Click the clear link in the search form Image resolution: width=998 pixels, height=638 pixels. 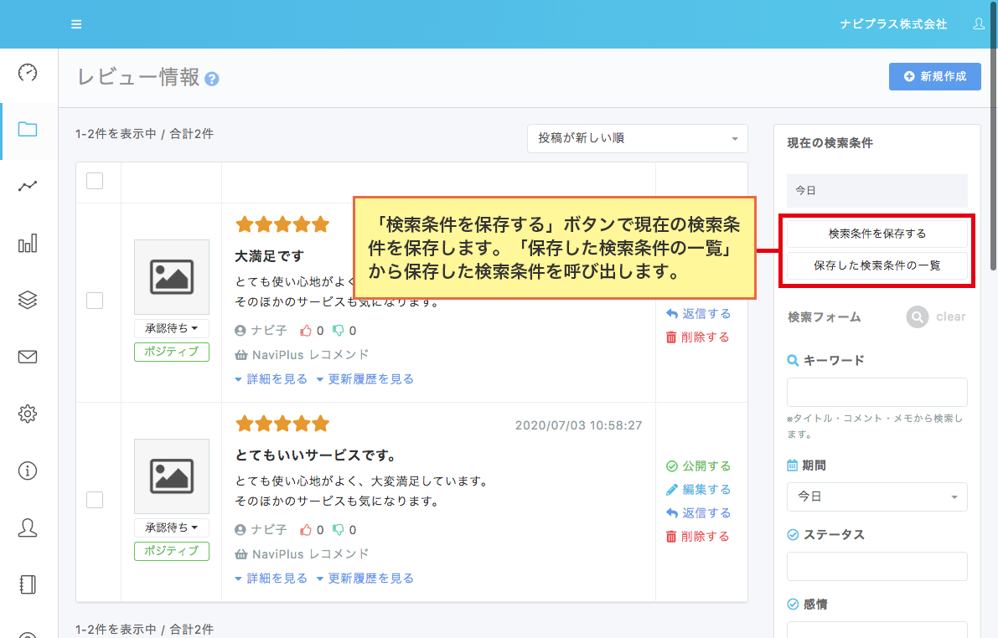click(950, 316)
